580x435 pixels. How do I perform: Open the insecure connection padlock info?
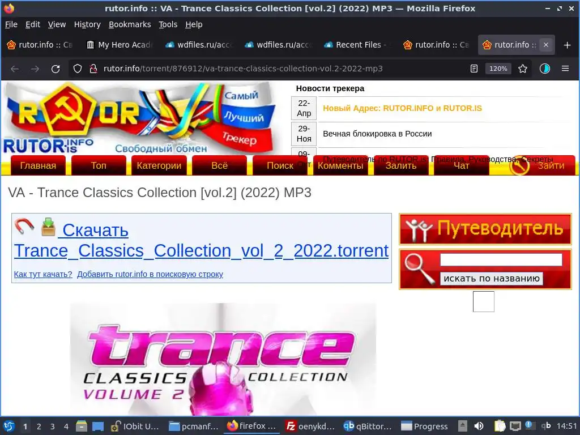[x=93, y=69]
